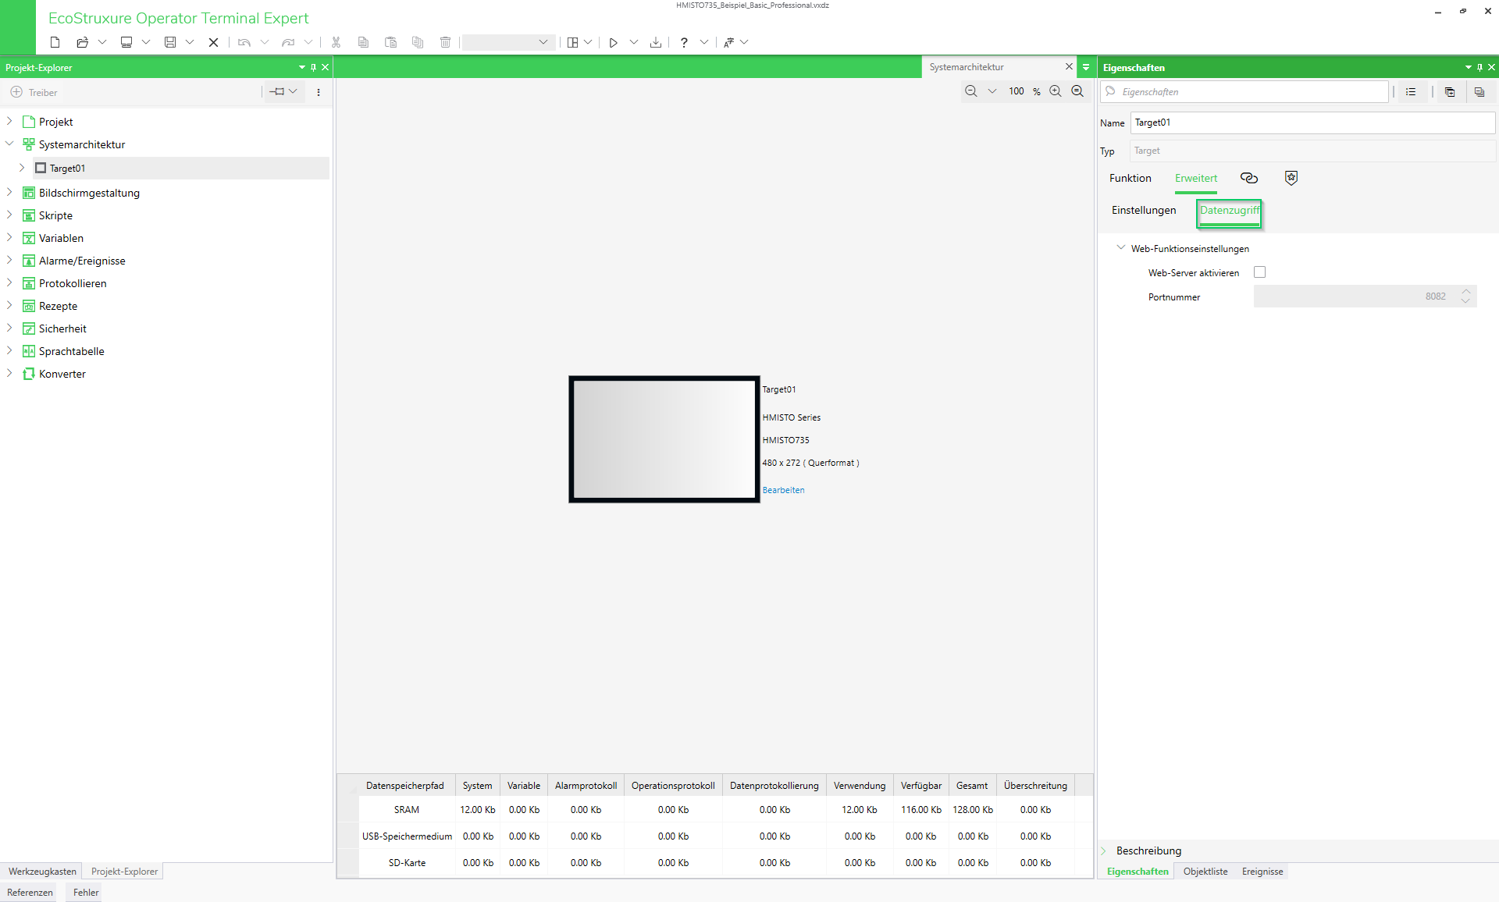Switch to the Funktion tab

tap(1130, 178)
